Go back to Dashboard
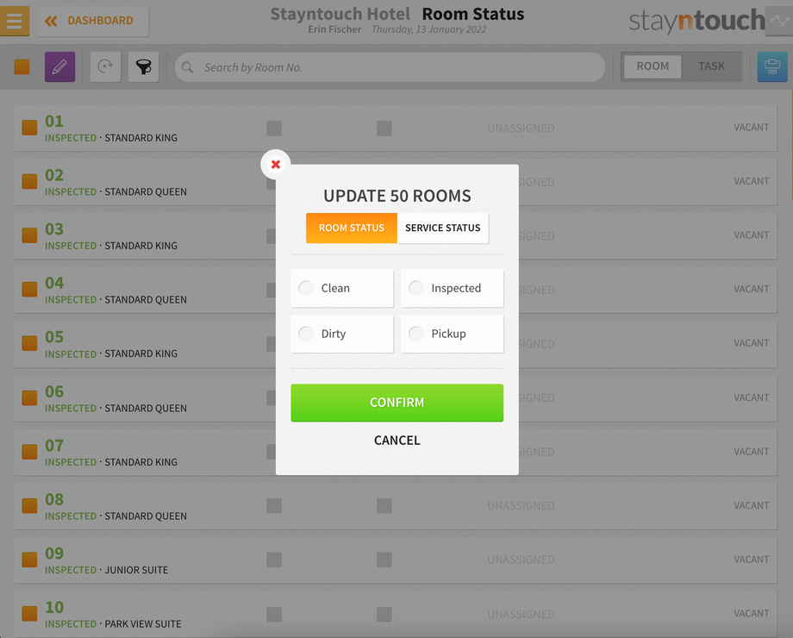Screen dimensions: 793x638 point(93,21)
